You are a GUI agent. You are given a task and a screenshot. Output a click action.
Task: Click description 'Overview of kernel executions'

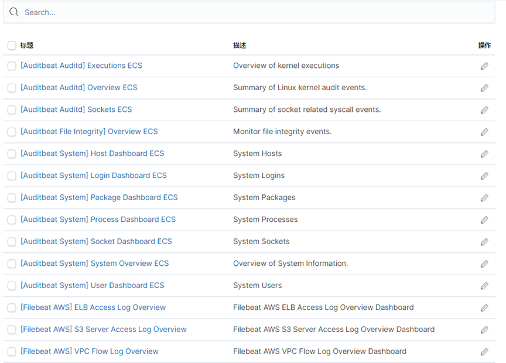286,66
